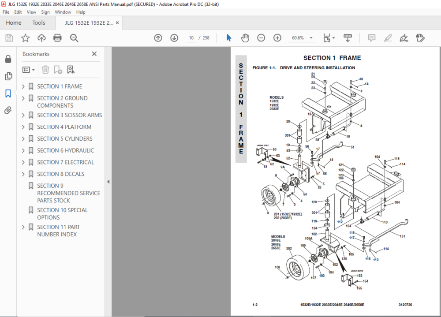Open zoom level dropdown
Image resolution: width=441 pixels, height=317 pixels.
click(x=311, y=38)
